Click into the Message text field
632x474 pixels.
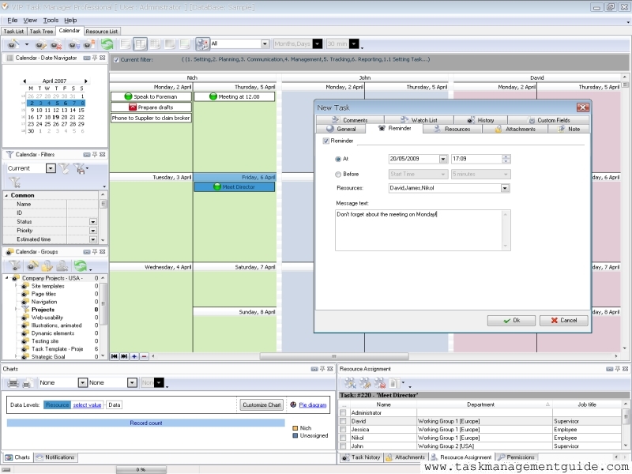(423, 230)
